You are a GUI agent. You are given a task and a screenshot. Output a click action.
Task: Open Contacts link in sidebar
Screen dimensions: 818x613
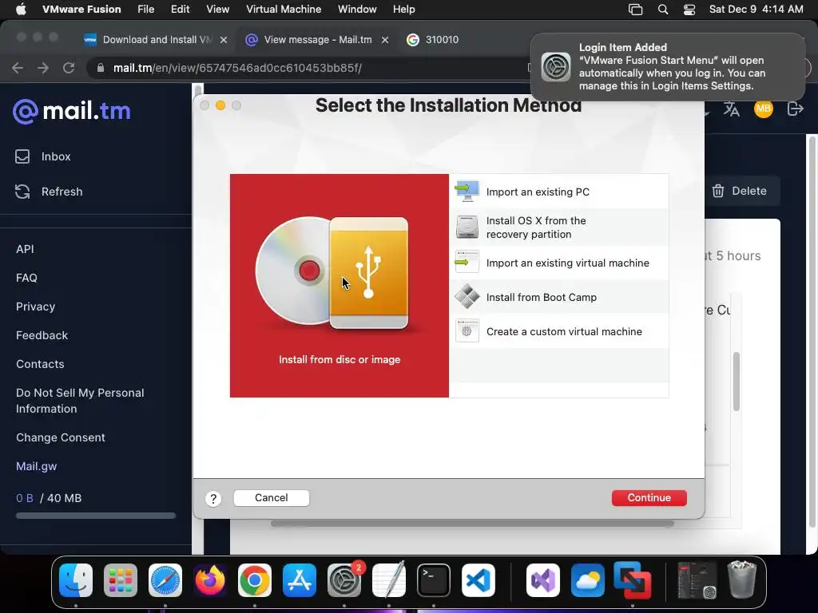point(40,364)
